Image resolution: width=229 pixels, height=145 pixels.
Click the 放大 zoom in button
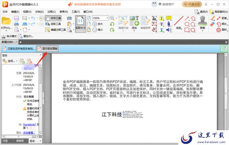[98, 24]
